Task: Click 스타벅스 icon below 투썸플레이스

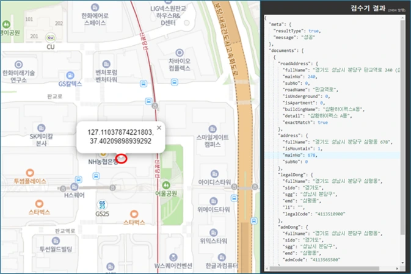Action: 39,204
